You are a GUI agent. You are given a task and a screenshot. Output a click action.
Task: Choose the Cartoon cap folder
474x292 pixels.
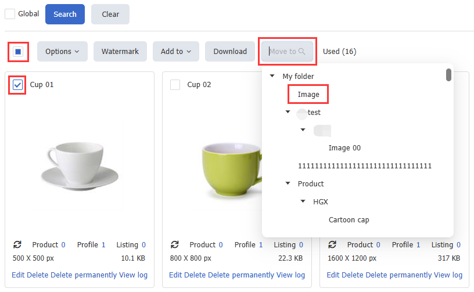(x=349, y=219)
